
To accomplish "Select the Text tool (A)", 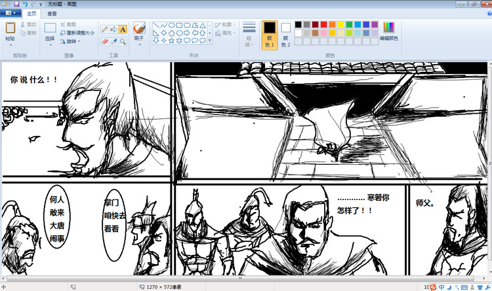I will pos(123,29).
